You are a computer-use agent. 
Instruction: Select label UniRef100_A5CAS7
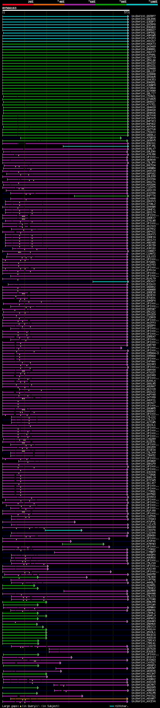143,281
